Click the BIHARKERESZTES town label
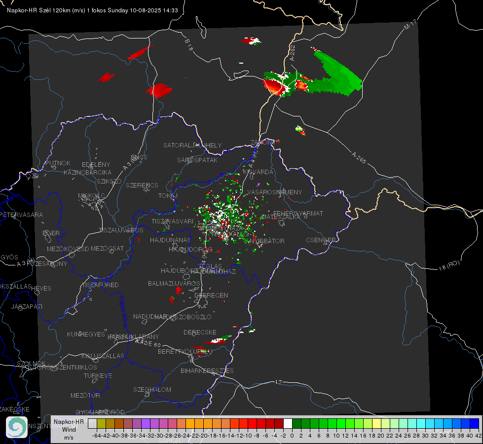The image size is (483, 444). (x=207, y=370)
